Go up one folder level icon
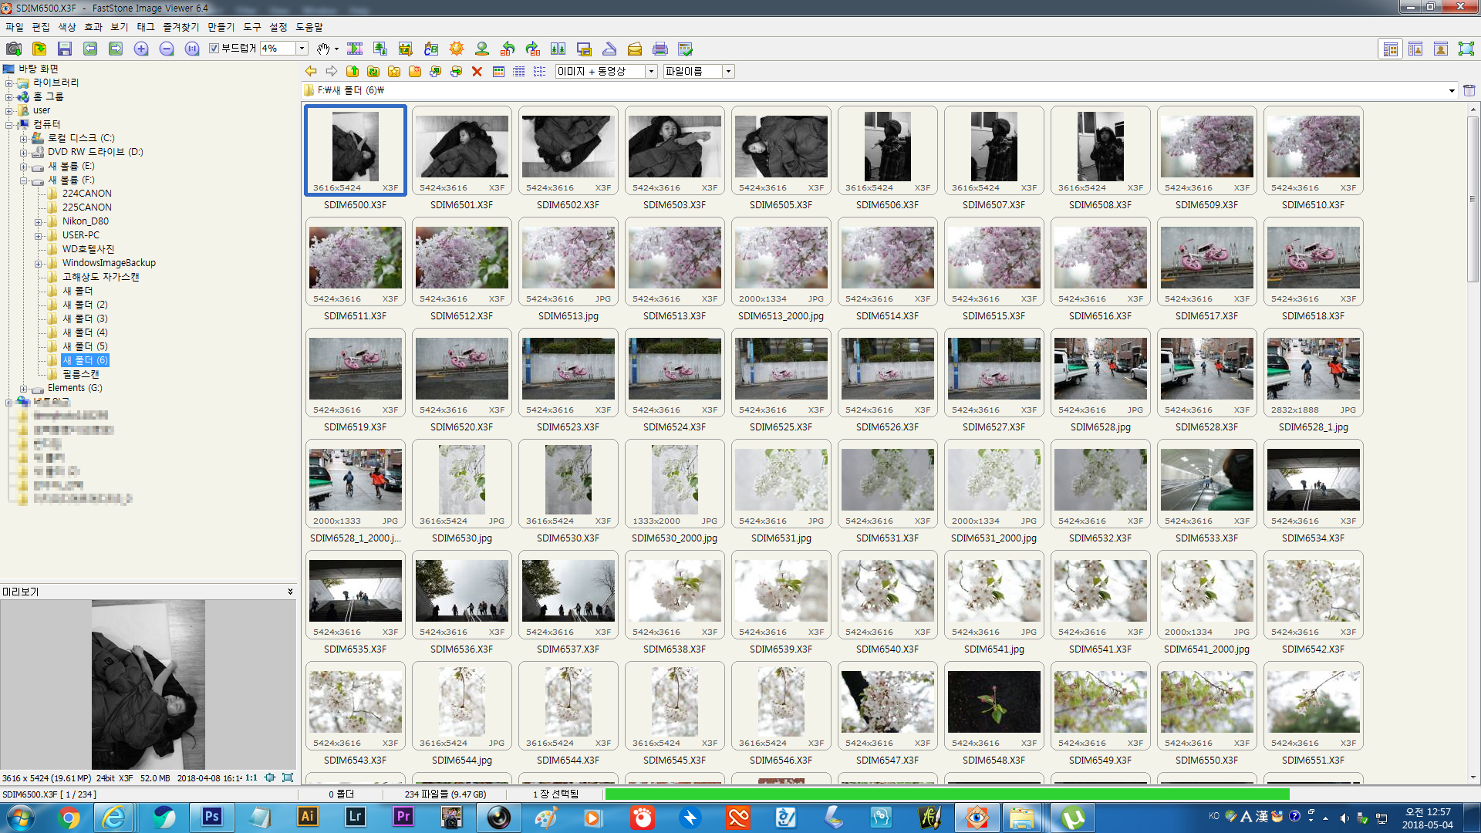1481x833 pixels. pos(353,71)
